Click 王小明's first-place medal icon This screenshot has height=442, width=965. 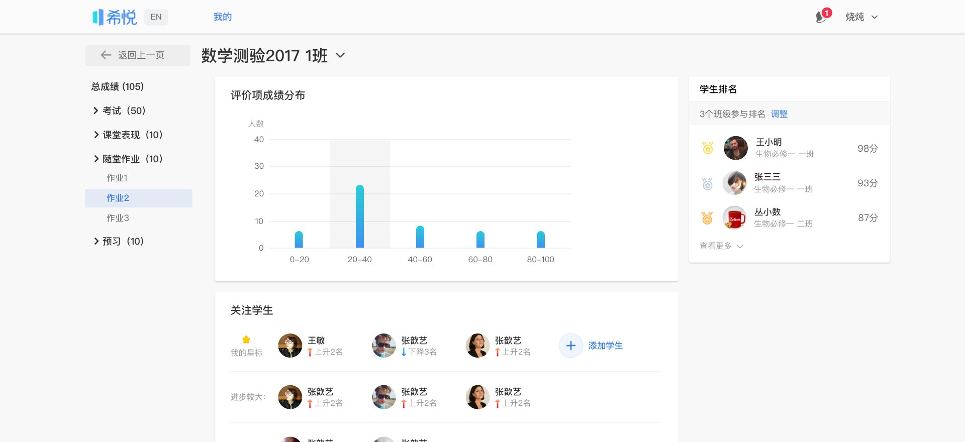708,148
